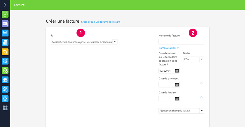Open the recipient search dropdown arrow

[x=115, y=42]
